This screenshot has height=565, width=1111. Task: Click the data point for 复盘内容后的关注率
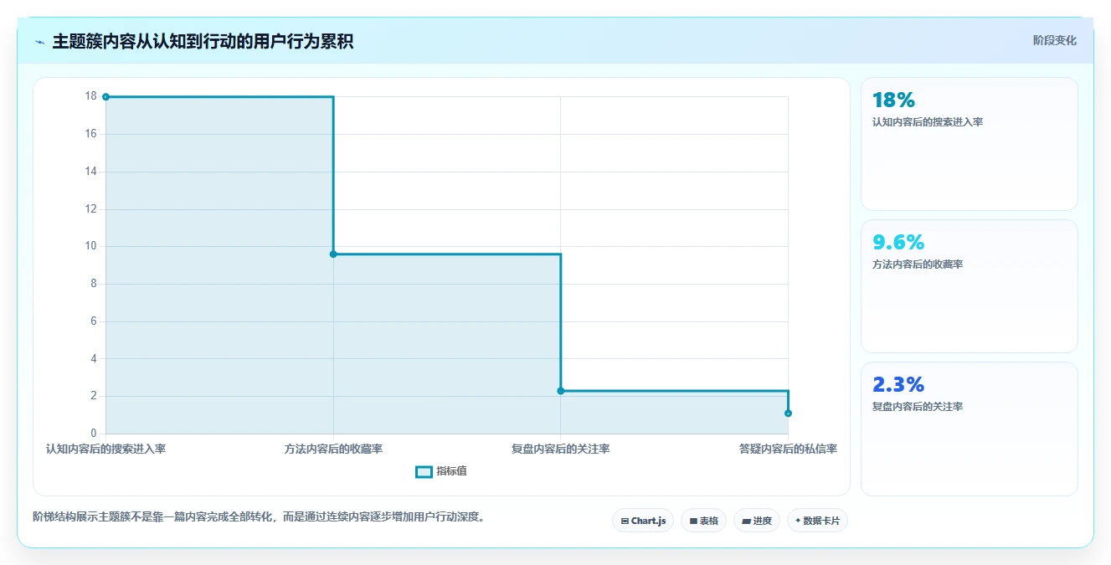pos(561,391)
